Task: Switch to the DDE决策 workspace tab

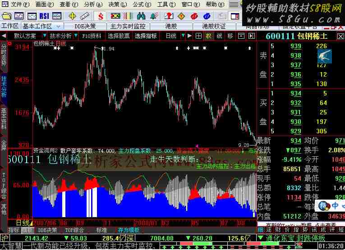Action: [85, 27]
